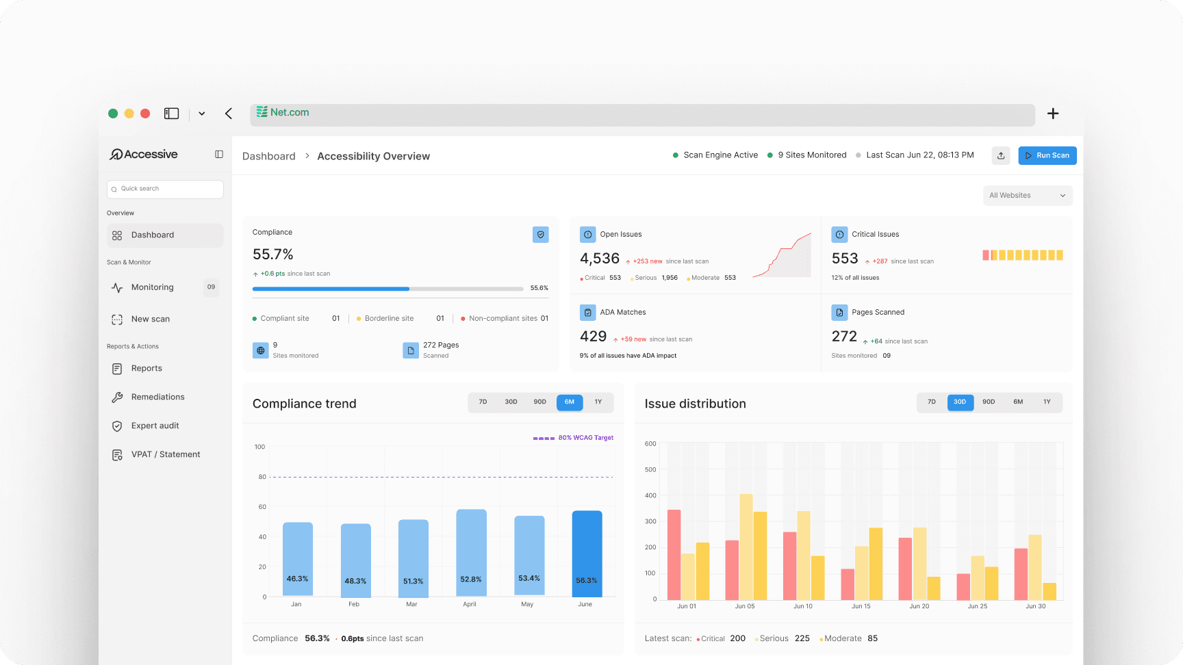Click the Dashboard grid icon
Viewport: 1183px width, 665px height.
pos(117,235)
